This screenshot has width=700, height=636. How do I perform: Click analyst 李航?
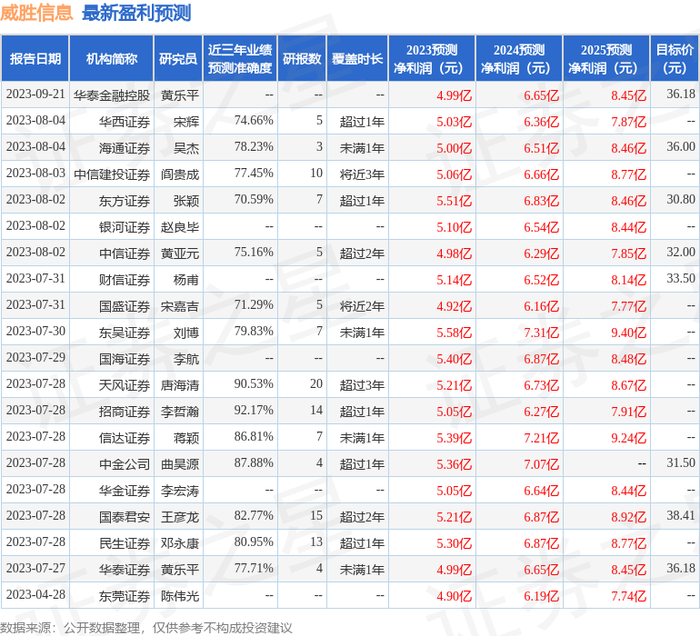(186, 358)
